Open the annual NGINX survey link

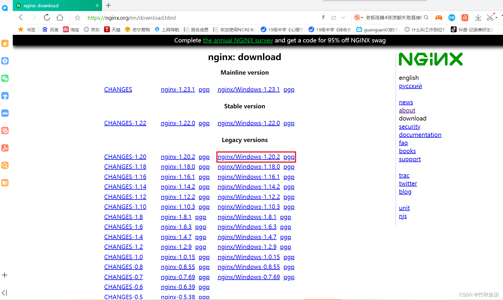[x=238, y=40]
